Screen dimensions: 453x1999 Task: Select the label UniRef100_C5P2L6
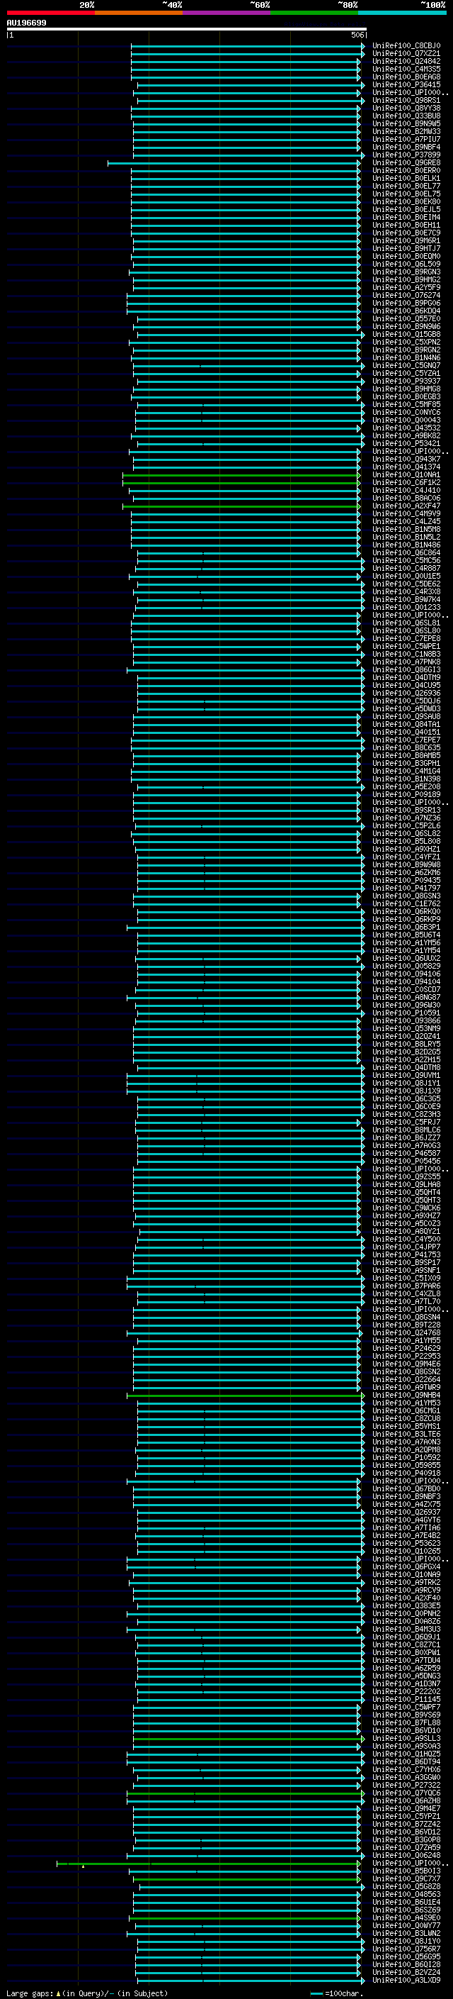click(x=406, y=825)
